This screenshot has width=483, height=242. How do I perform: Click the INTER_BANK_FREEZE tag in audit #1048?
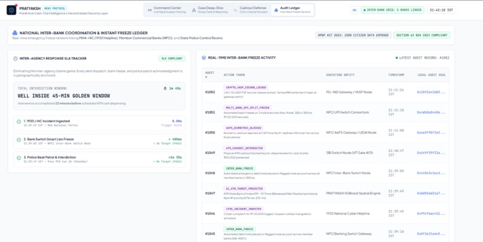point(239,168)
